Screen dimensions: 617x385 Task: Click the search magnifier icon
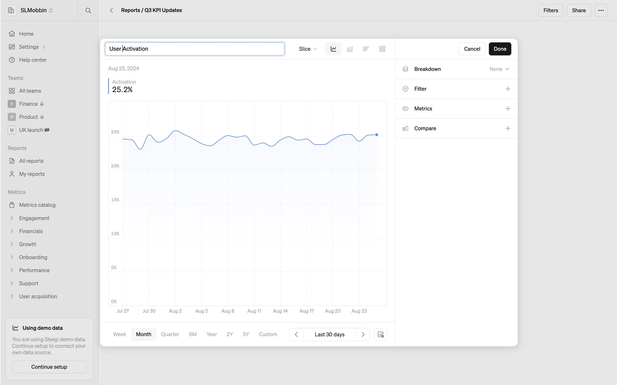point(88,11)
